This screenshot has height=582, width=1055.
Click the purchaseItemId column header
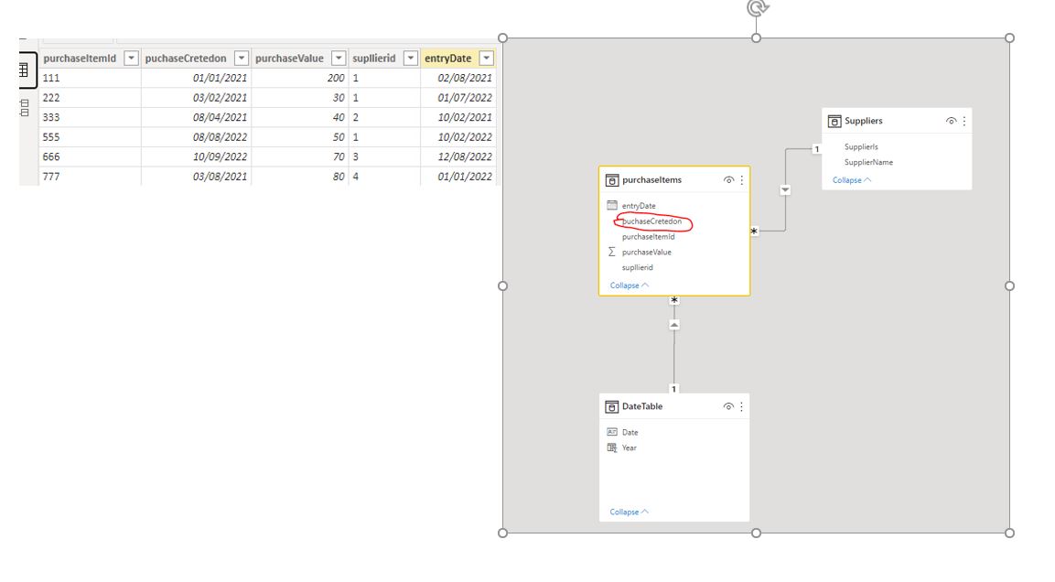click(x=91, y=59)
